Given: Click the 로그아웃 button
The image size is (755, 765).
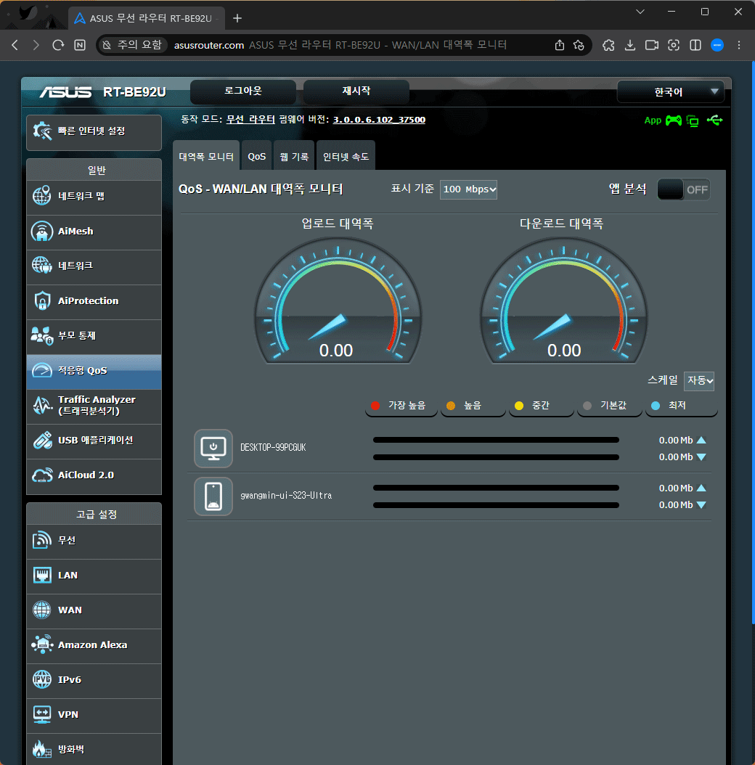Looking at the screenshot, I should (242, 91).
